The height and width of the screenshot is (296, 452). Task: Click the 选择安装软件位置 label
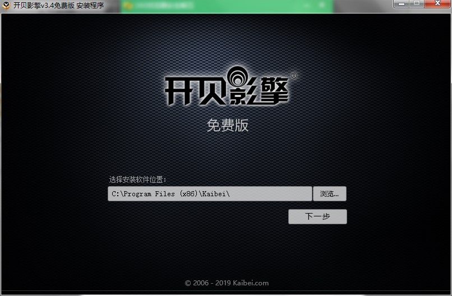(x=137, y=179)
